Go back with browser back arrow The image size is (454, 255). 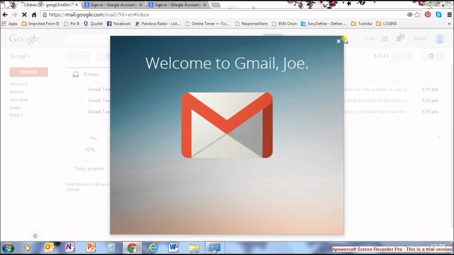(x=5, y=15)
